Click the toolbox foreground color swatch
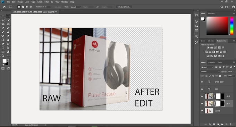Image resolution: width=236 pixels, height=127 pixels. point(5,61)
